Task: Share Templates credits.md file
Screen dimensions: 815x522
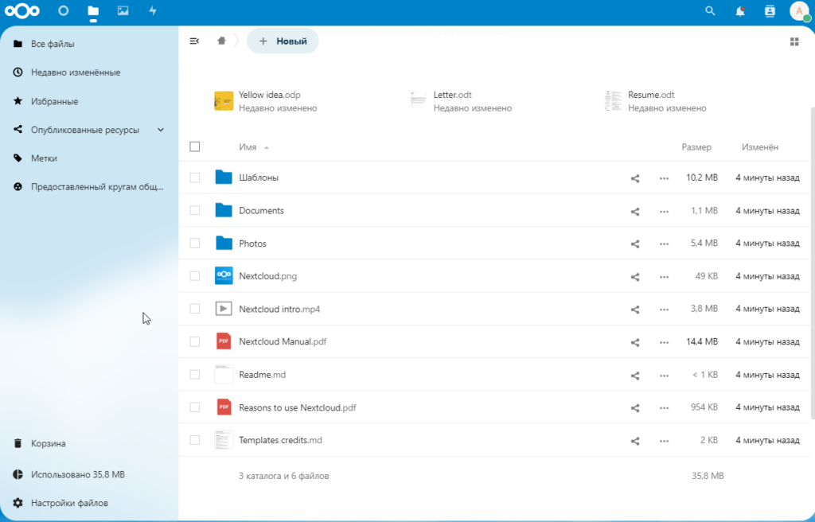Action: pos(635,441)
